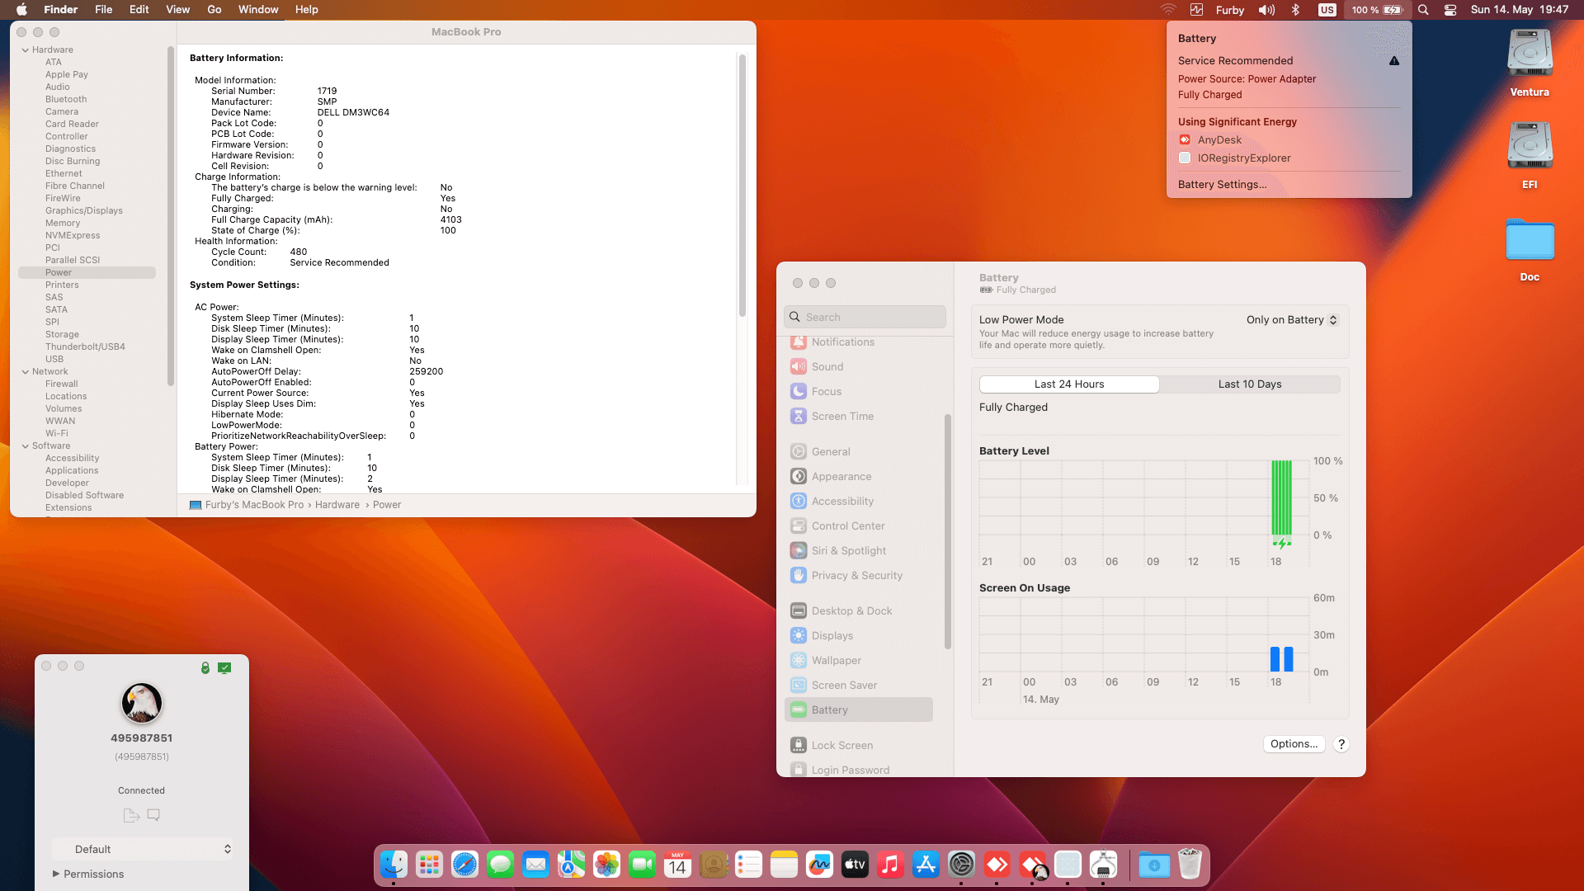Open Spotlight search magnifier in menu bar
The image size is (1584, 891).
pos(1423,10)
